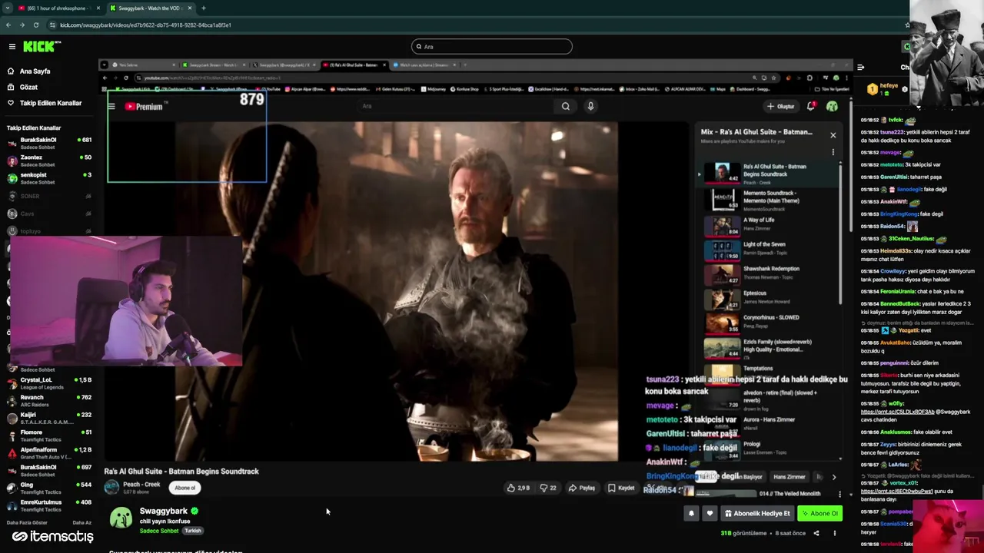Collapse list with Daha Az
Viewport: 984px width, 553px height.
click(x=81, y=522)
